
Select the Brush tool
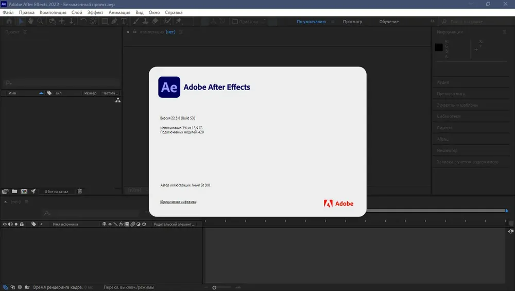click(135, 21)
